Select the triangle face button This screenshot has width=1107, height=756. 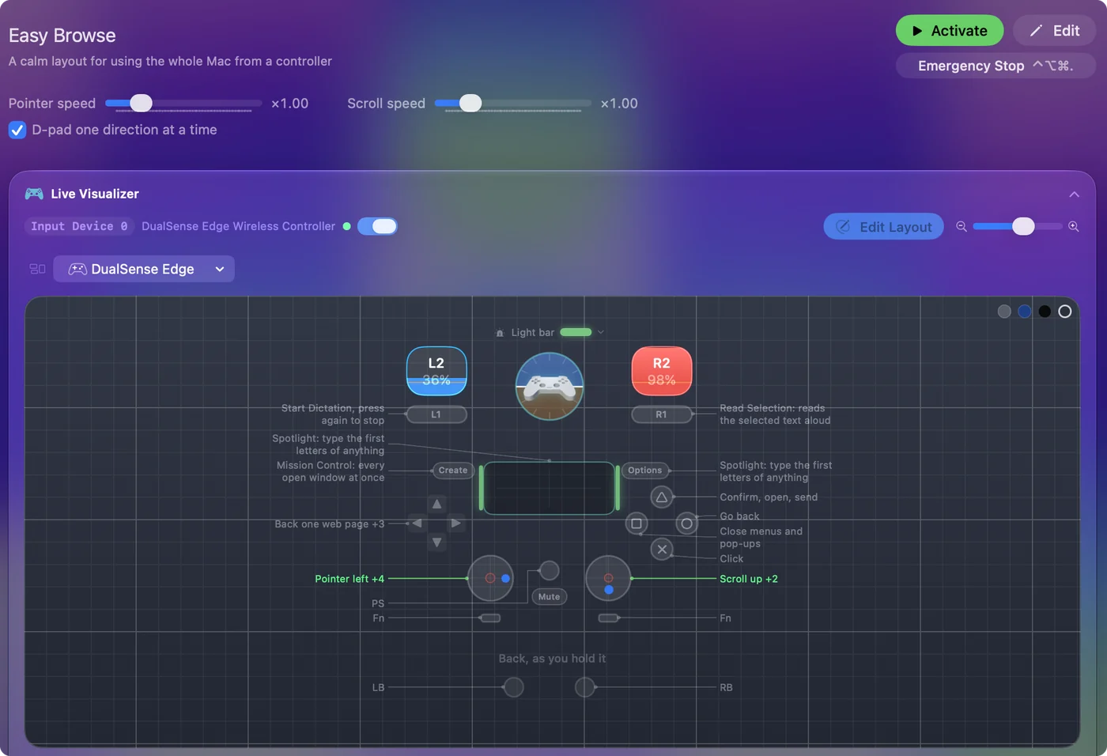pos(662,497)
